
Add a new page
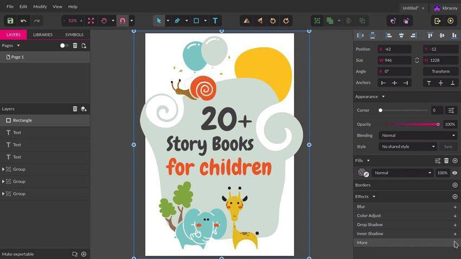click(84, 46)
